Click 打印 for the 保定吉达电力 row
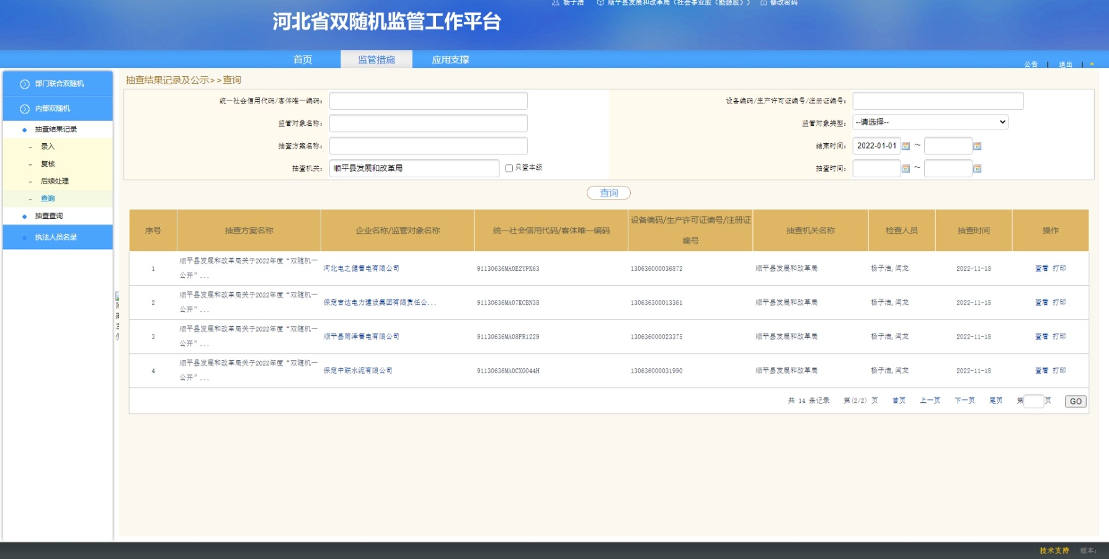The height and width of the screenshot is (559, 1109). pyautogui.click(x=1059, y=302)
